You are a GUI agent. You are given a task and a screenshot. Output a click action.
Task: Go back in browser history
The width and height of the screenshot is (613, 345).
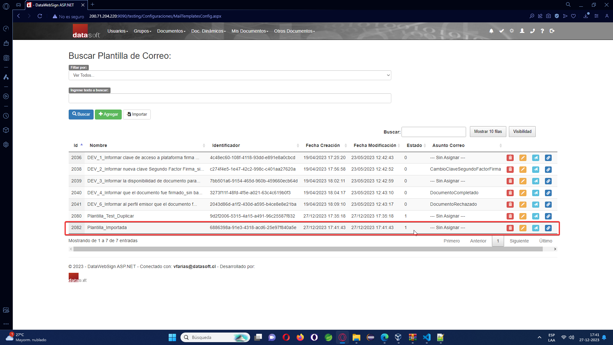coord(19,16)
